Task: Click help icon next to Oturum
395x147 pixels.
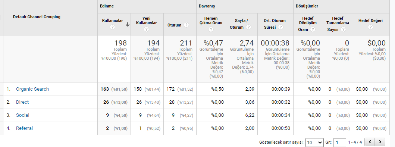Action: pos(186,25)
